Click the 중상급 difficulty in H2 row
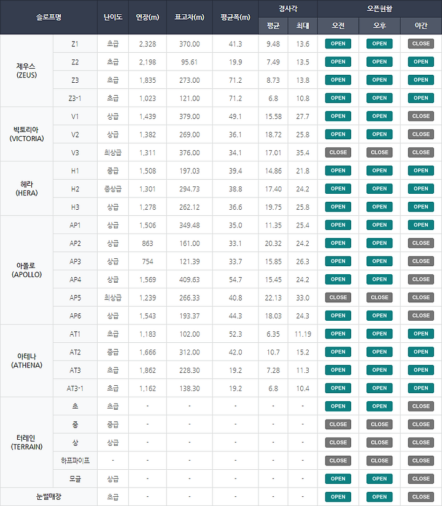 113,189
